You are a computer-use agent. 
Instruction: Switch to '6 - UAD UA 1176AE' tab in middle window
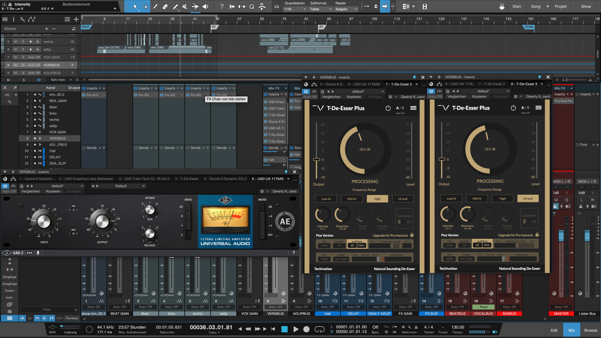(x=363, y=84)
